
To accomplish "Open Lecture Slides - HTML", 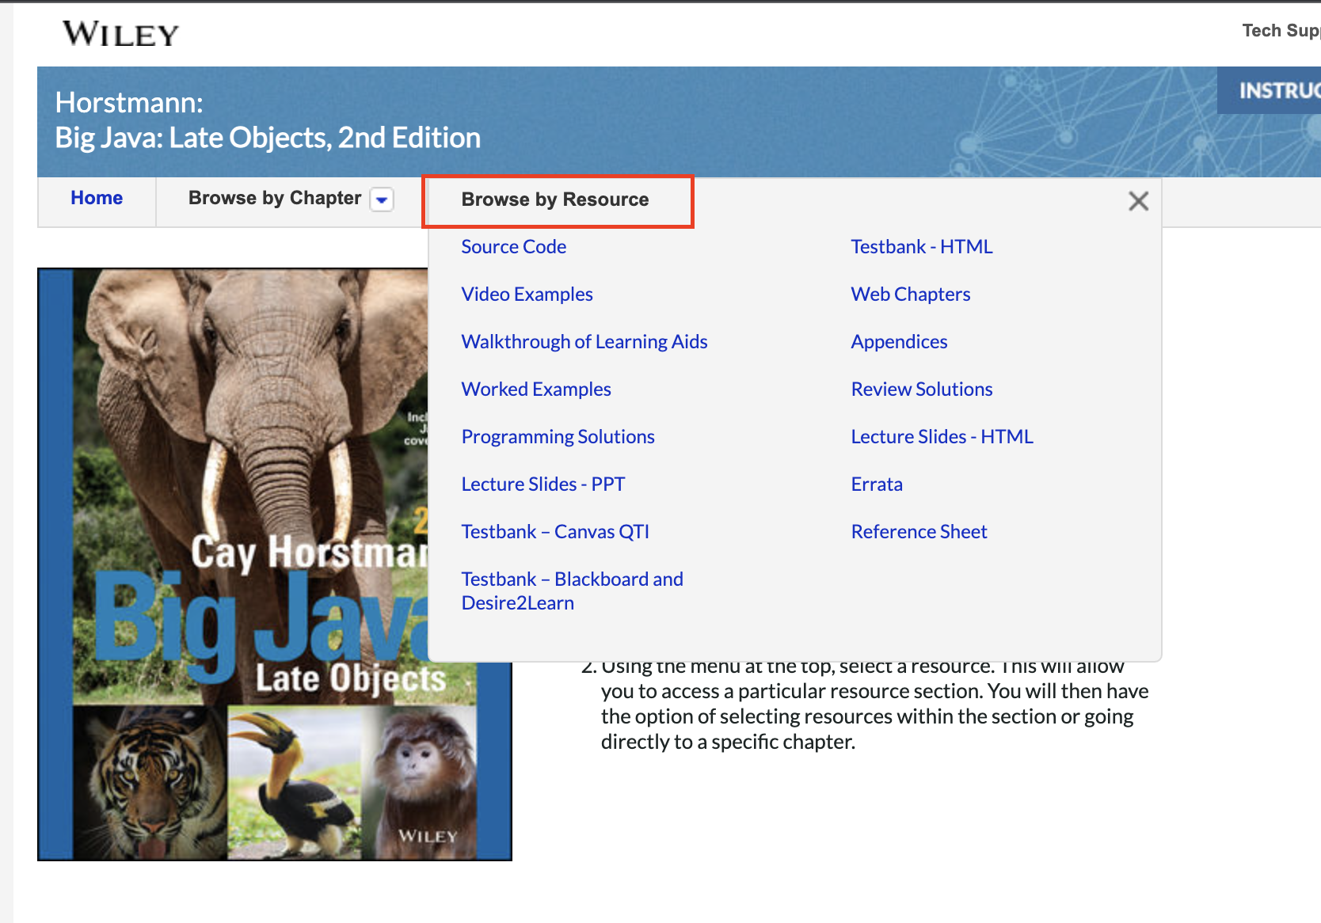I will pyautogui.click(x=942, y=437).
